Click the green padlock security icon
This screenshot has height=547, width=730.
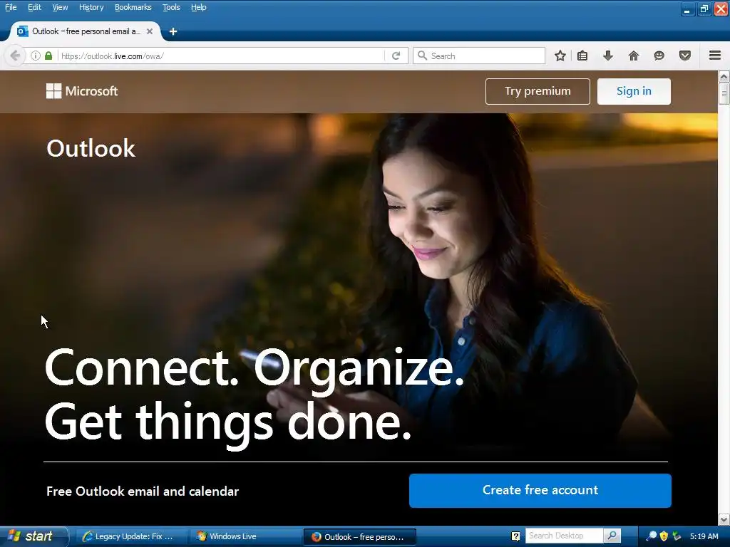click(x=48, y=56)
